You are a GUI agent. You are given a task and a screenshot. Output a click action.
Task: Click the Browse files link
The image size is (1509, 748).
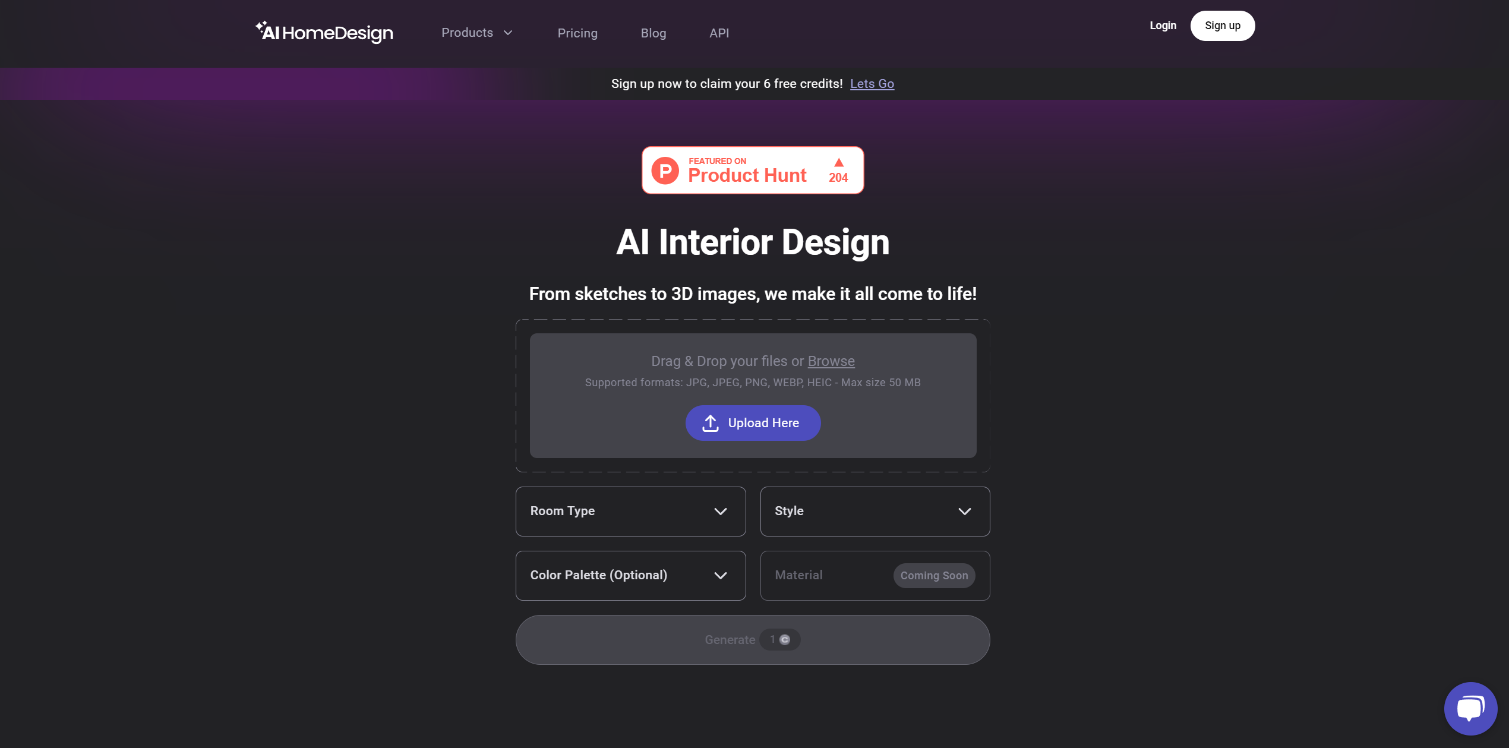click(x=831, y=361)
